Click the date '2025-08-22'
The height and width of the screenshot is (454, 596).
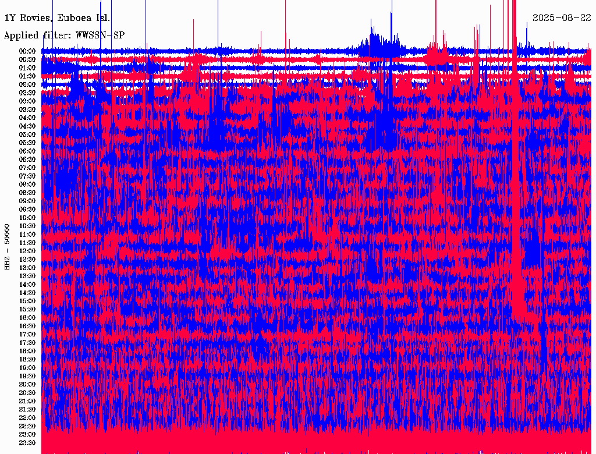point(562,18)
